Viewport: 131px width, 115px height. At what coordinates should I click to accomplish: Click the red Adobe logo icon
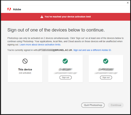tap(9, 9)
